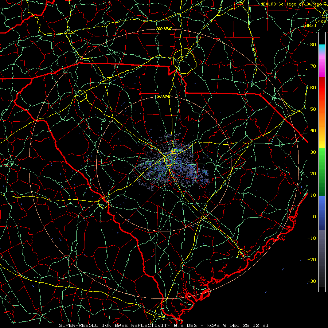Click the green band of the color bar
The height and width of the screenshot is (328, 328).
coord(322,172)
